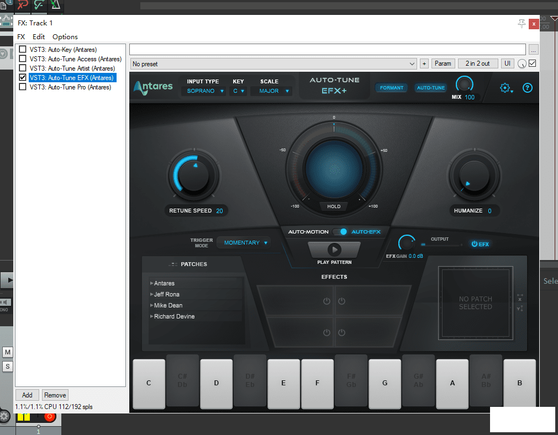Pin the FX window with the pushpin icon

522,24
